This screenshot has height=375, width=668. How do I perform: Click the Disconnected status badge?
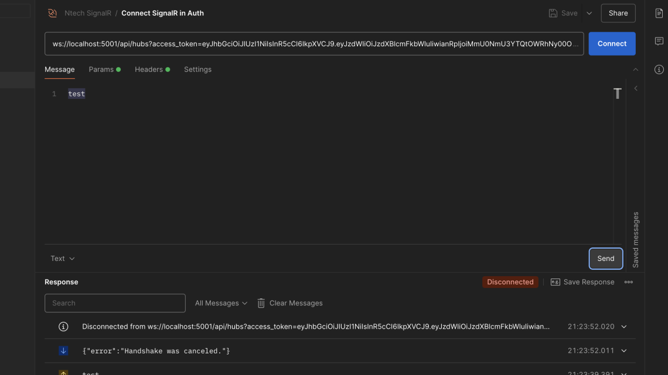(510, 282)
